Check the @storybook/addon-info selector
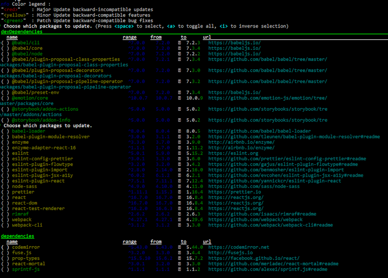 5,120
